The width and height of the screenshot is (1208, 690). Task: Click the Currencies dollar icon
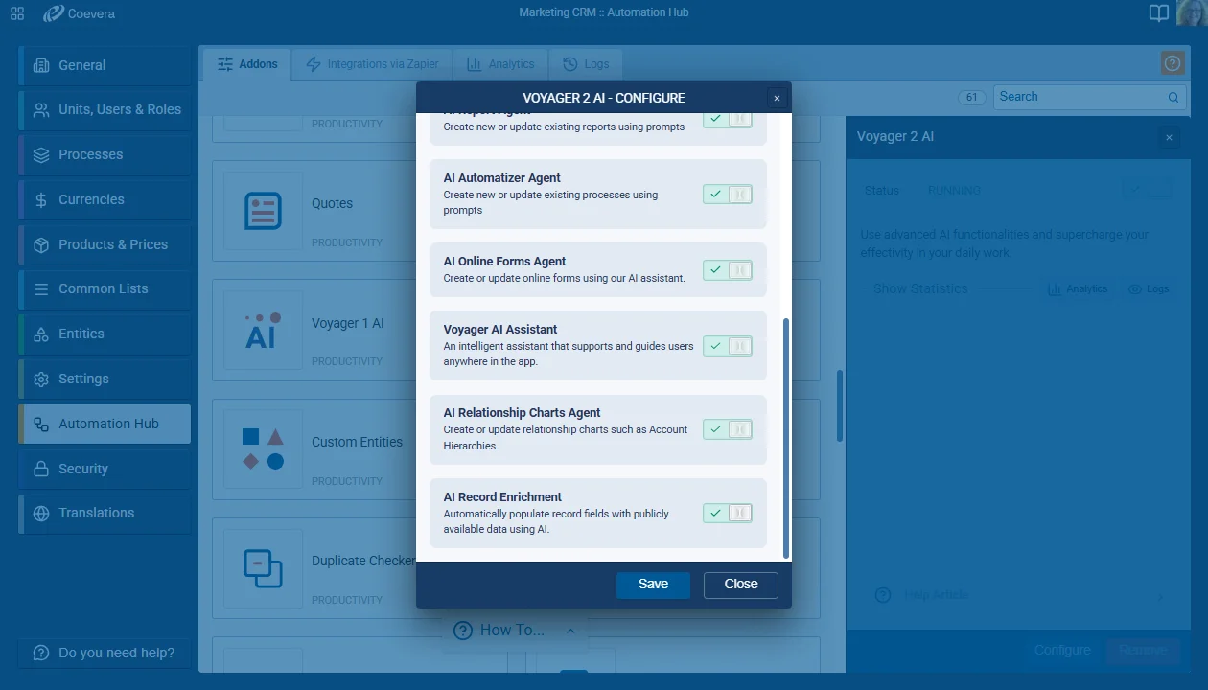(x=41, y=199)
